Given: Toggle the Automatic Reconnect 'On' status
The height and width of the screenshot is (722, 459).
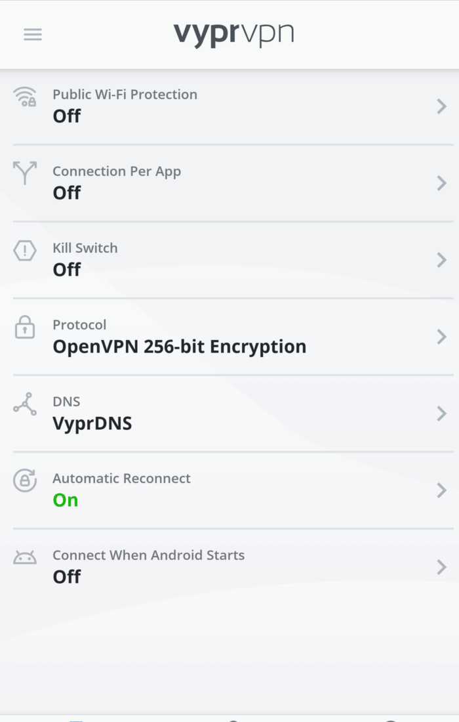Looking at the screenshot, I should click(x=66, y=500).
